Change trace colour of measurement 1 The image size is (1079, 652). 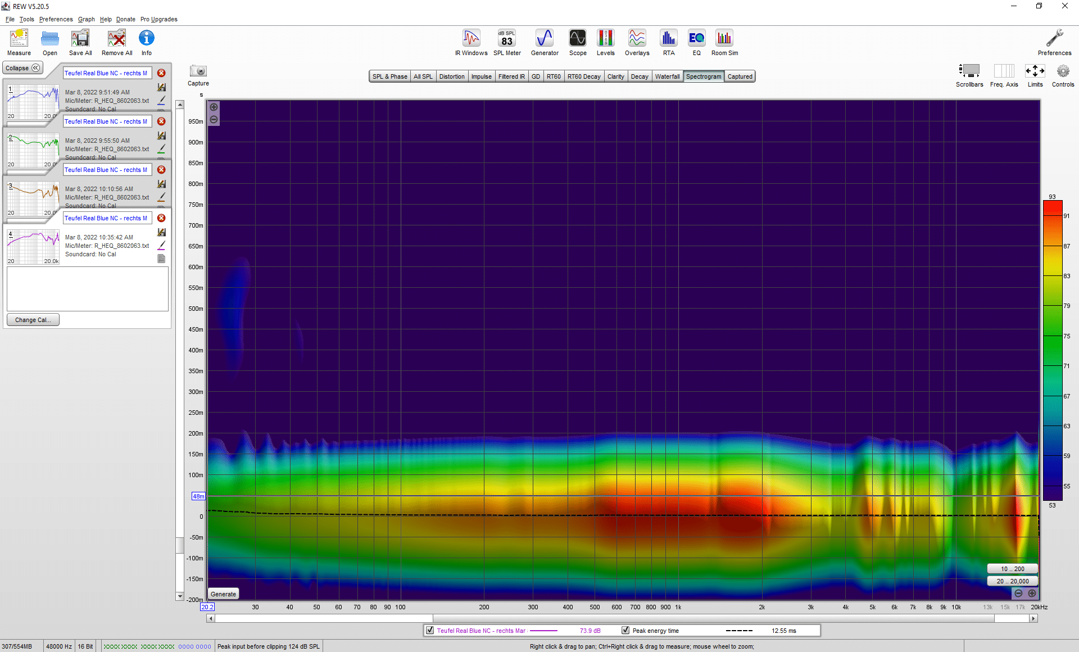tap(161, 100)
